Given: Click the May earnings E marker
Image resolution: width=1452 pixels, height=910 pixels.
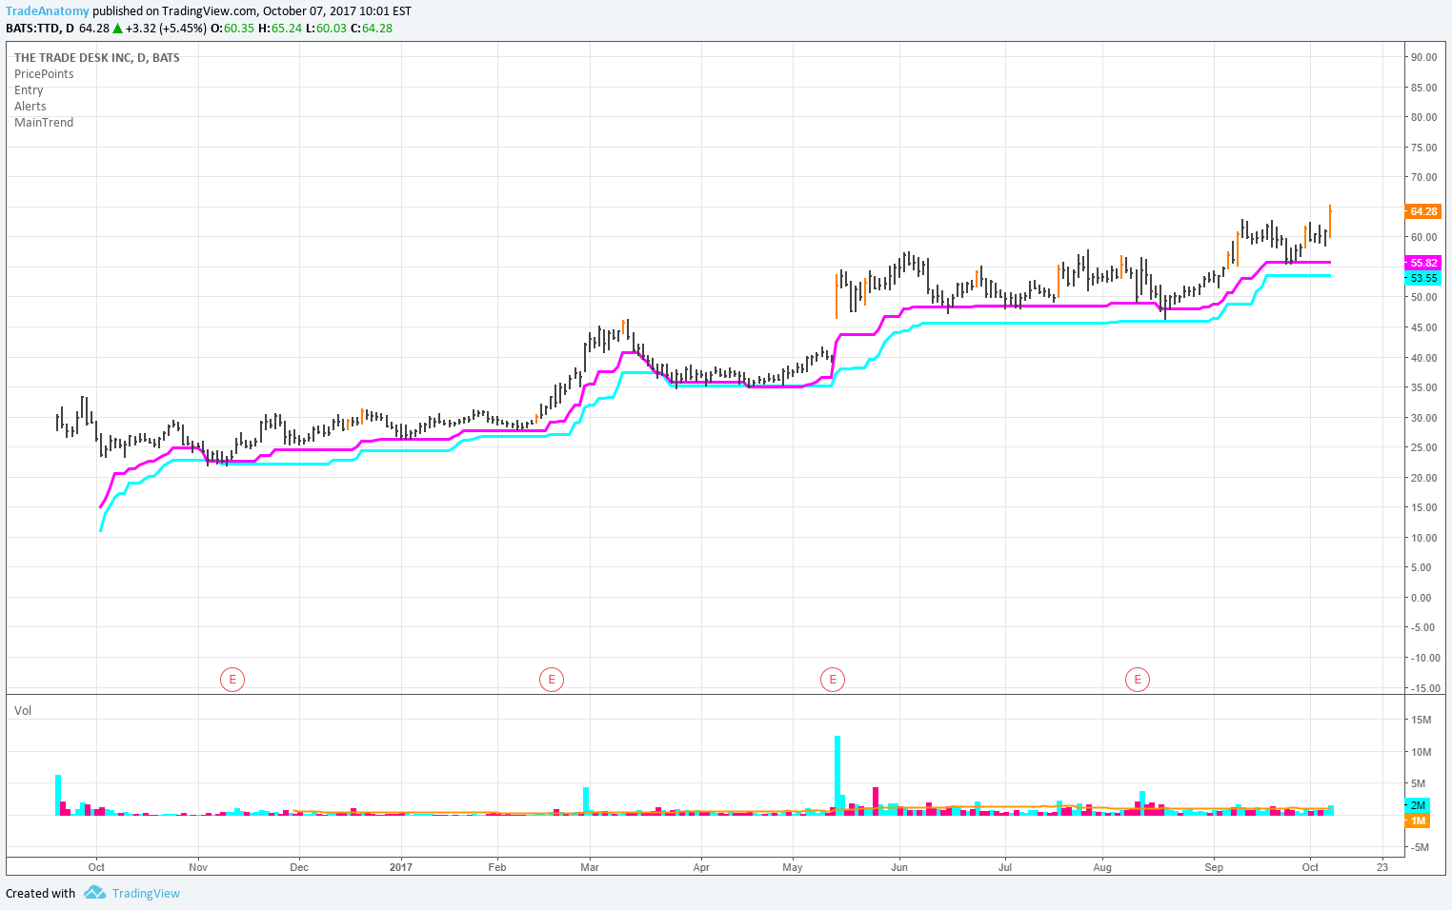Looking at the screenshot, I should tap(833, 680).
